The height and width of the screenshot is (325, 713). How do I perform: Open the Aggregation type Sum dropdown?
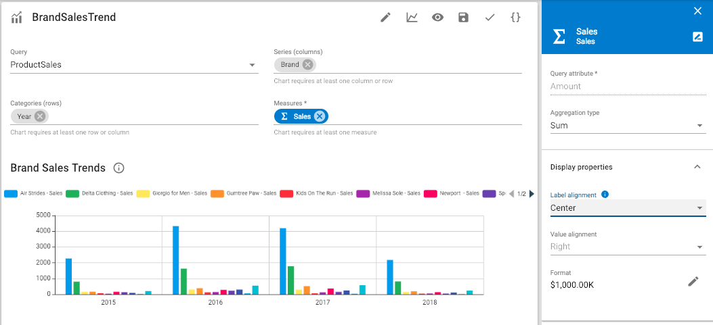pos(699,126)
